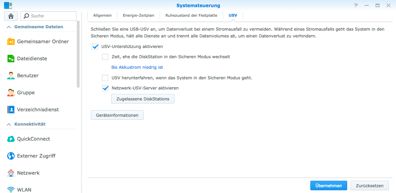Click the Übernehmen button
Screen dimensions: 396x193
click(x=328, y=186)
